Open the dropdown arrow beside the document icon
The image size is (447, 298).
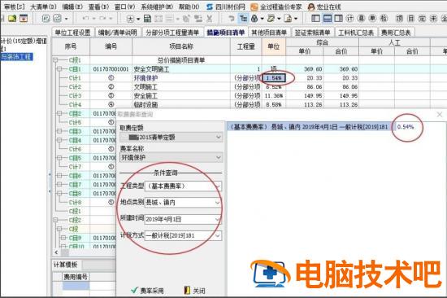pyautogui.click(x=296, y=20)
